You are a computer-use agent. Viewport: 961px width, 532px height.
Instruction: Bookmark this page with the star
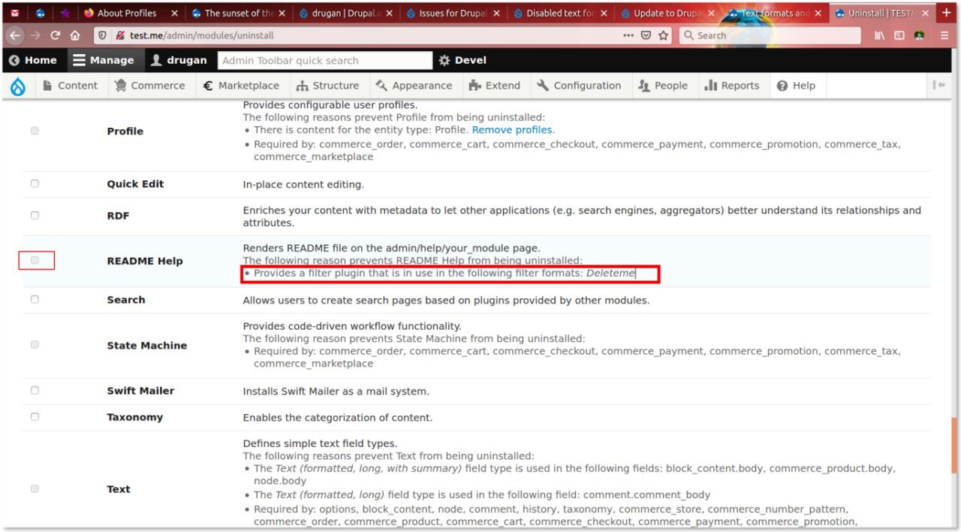tap(664, 35)
